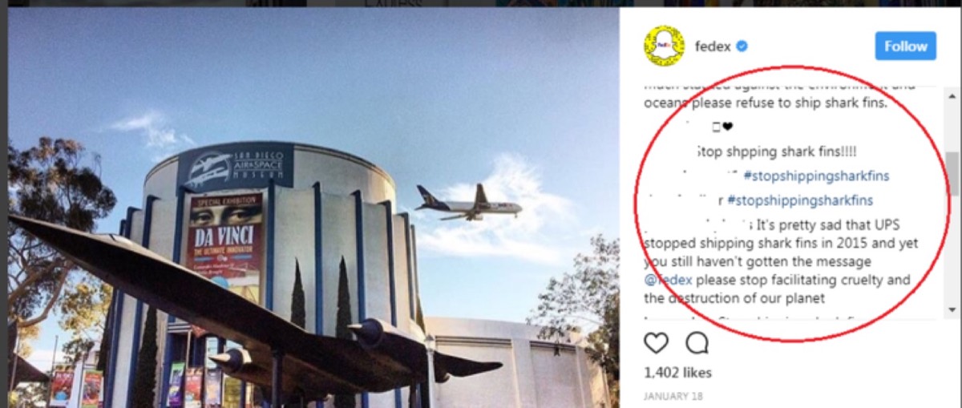Image resolution: width=962 pixels, height=408 pixels.
Task: Open the fedex username link
Action: (712, 46)
